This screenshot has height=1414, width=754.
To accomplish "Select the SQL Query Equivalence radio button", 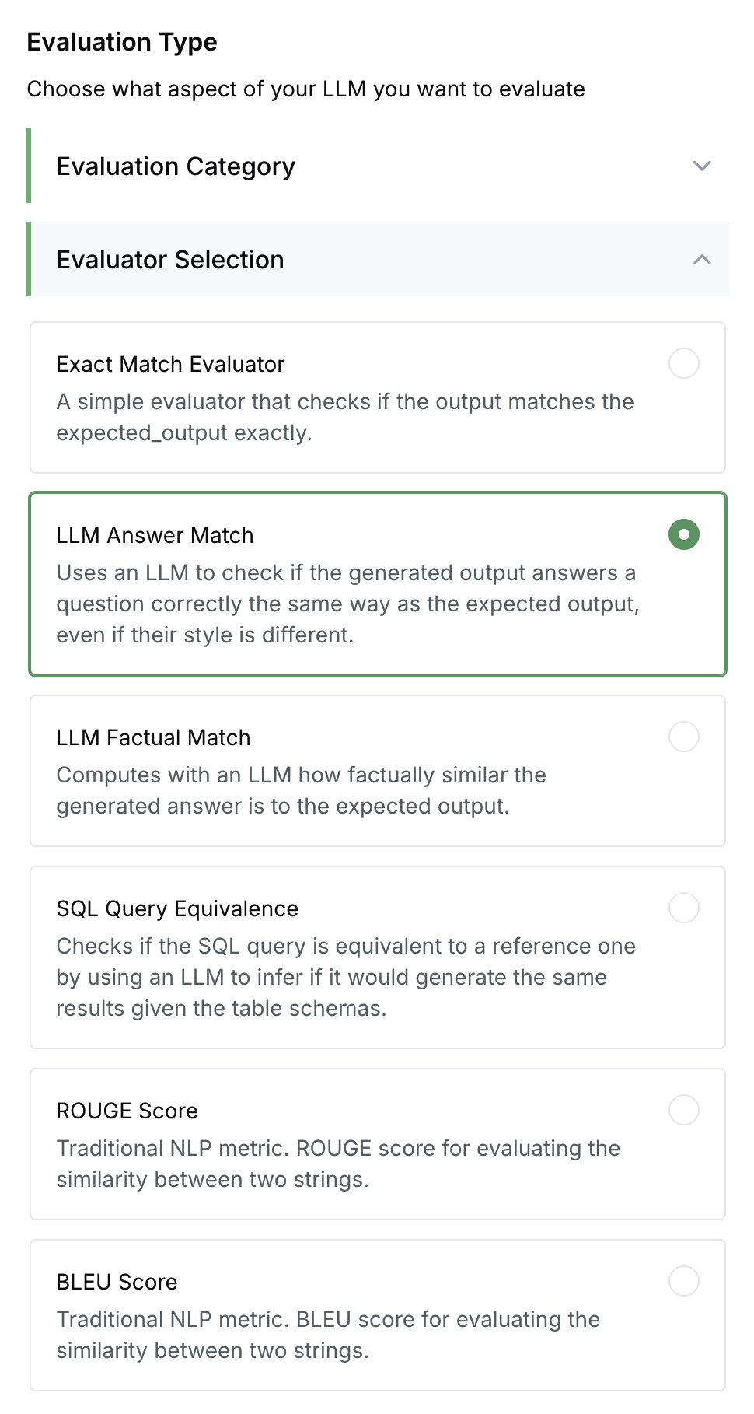I will coord(683,908).
